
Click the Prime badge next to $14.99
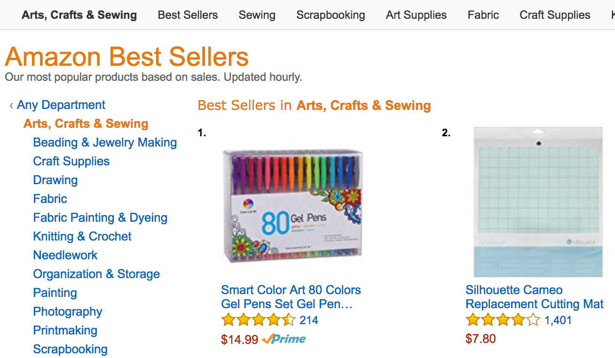pyautogui.click(x=283, y=339)
